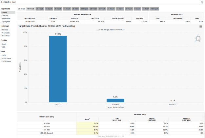Click the Probability y-axis title
The width and height of the screenshot is (205, 138).
20,67
